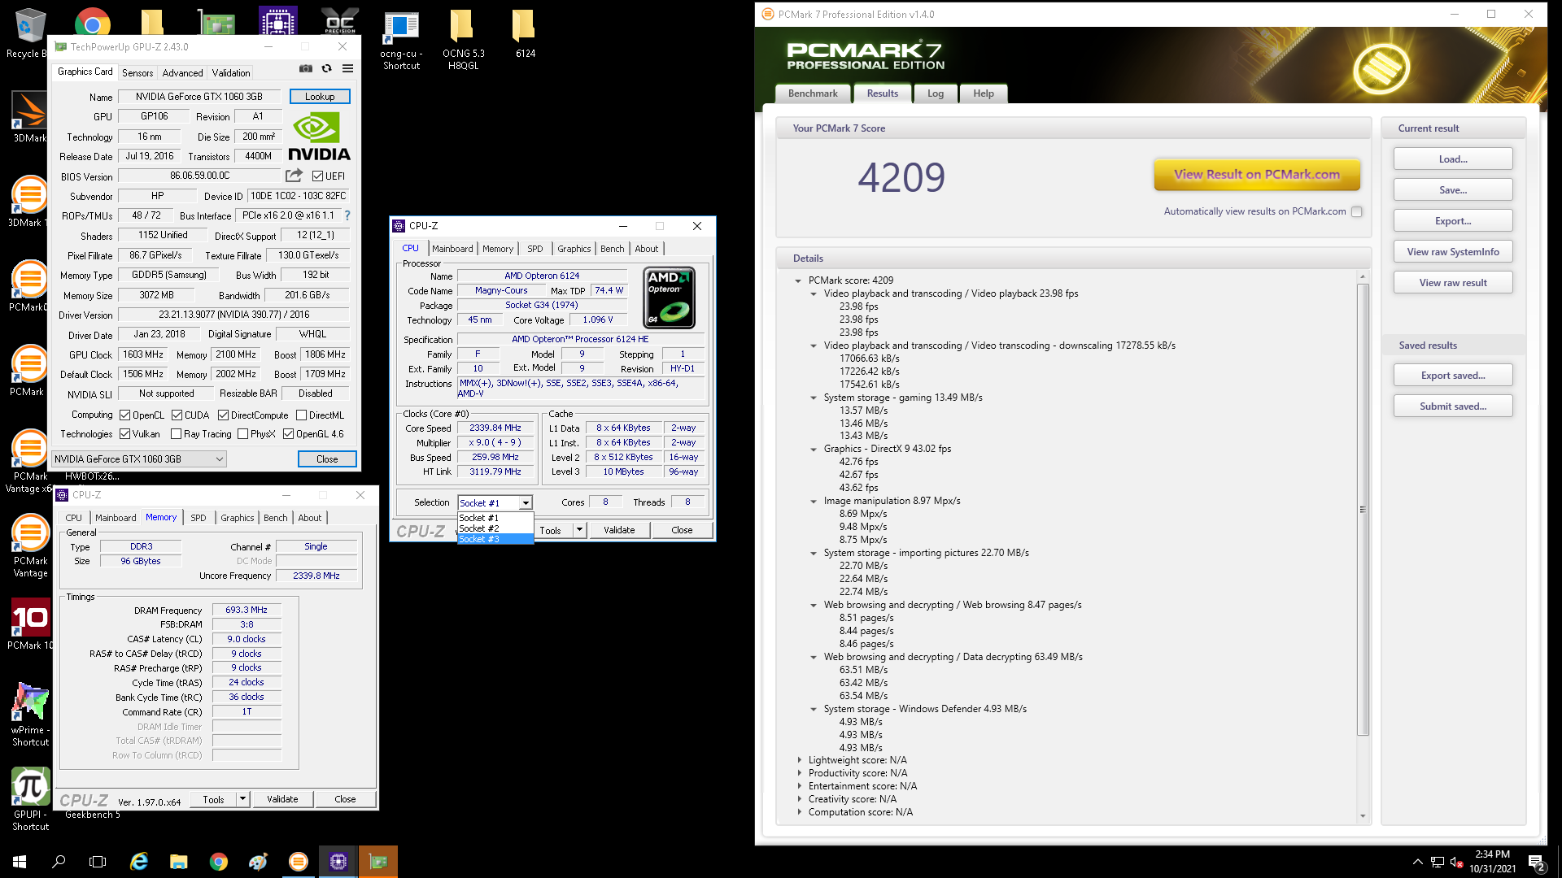This screenshot has width=1562, height=878.
Task: Open the notification center icon
Action: pyautogui.click(x=1538, y=862)
